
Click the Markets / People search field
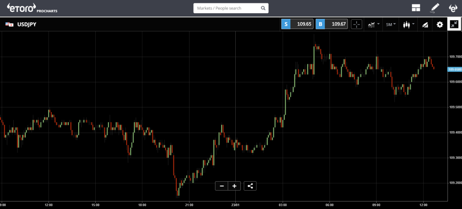[x=227, y=8]
